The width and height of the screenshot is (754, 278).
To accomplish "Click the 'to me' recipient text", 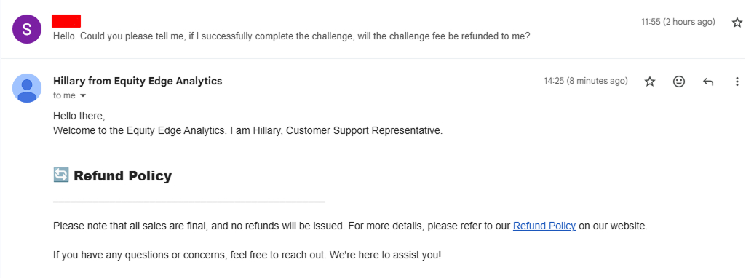I will [x=65, y=96].
